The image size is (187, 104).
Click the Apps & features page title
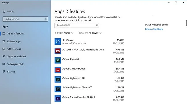[x=70, y=11]
